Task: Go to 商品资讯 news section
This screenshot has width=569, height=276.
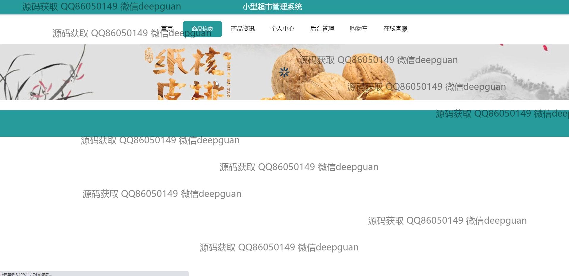Action: pos(243,29)
